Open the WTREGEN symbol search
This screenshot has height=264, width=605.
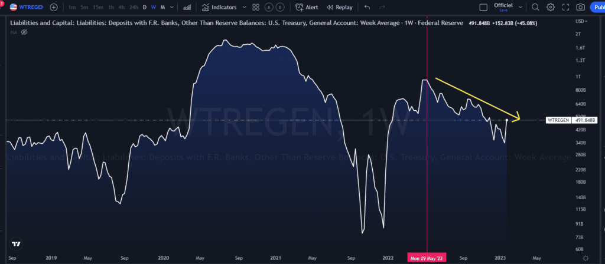click(26, 7)
